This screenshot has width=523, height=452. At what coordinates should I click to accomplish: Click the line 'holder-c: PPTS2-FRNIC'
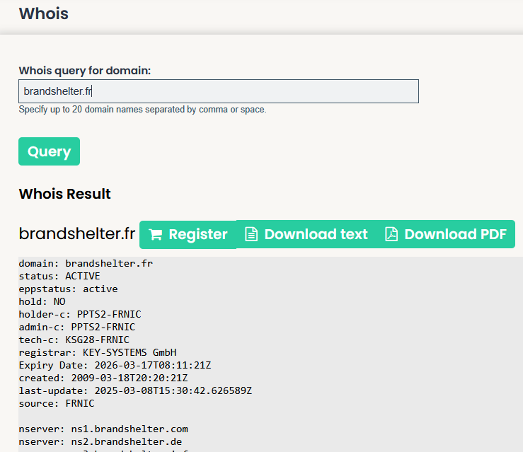coord(80,314)
